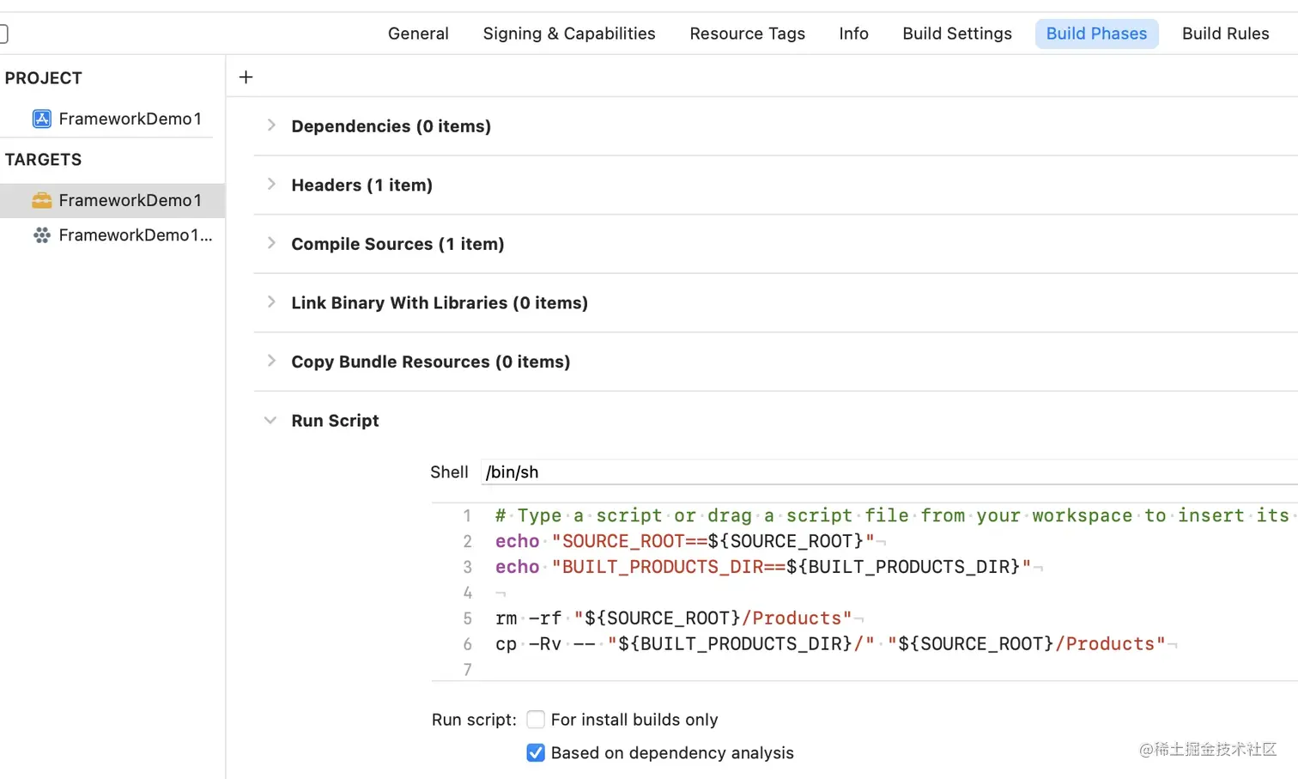This screenshot has width=1298, height=779.
Task: Expand the Dependencies phase
Action: coord(271,125)
